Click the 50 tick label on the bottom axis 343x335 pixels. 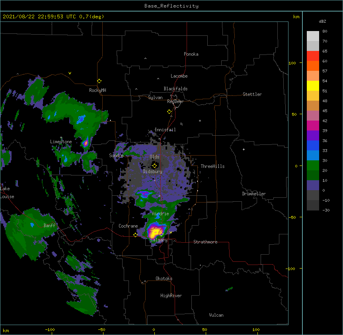coord(205,329)
